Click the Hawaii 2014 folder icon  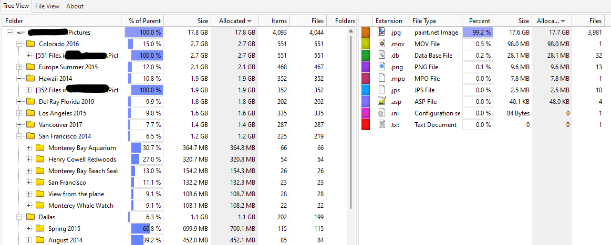31,78
